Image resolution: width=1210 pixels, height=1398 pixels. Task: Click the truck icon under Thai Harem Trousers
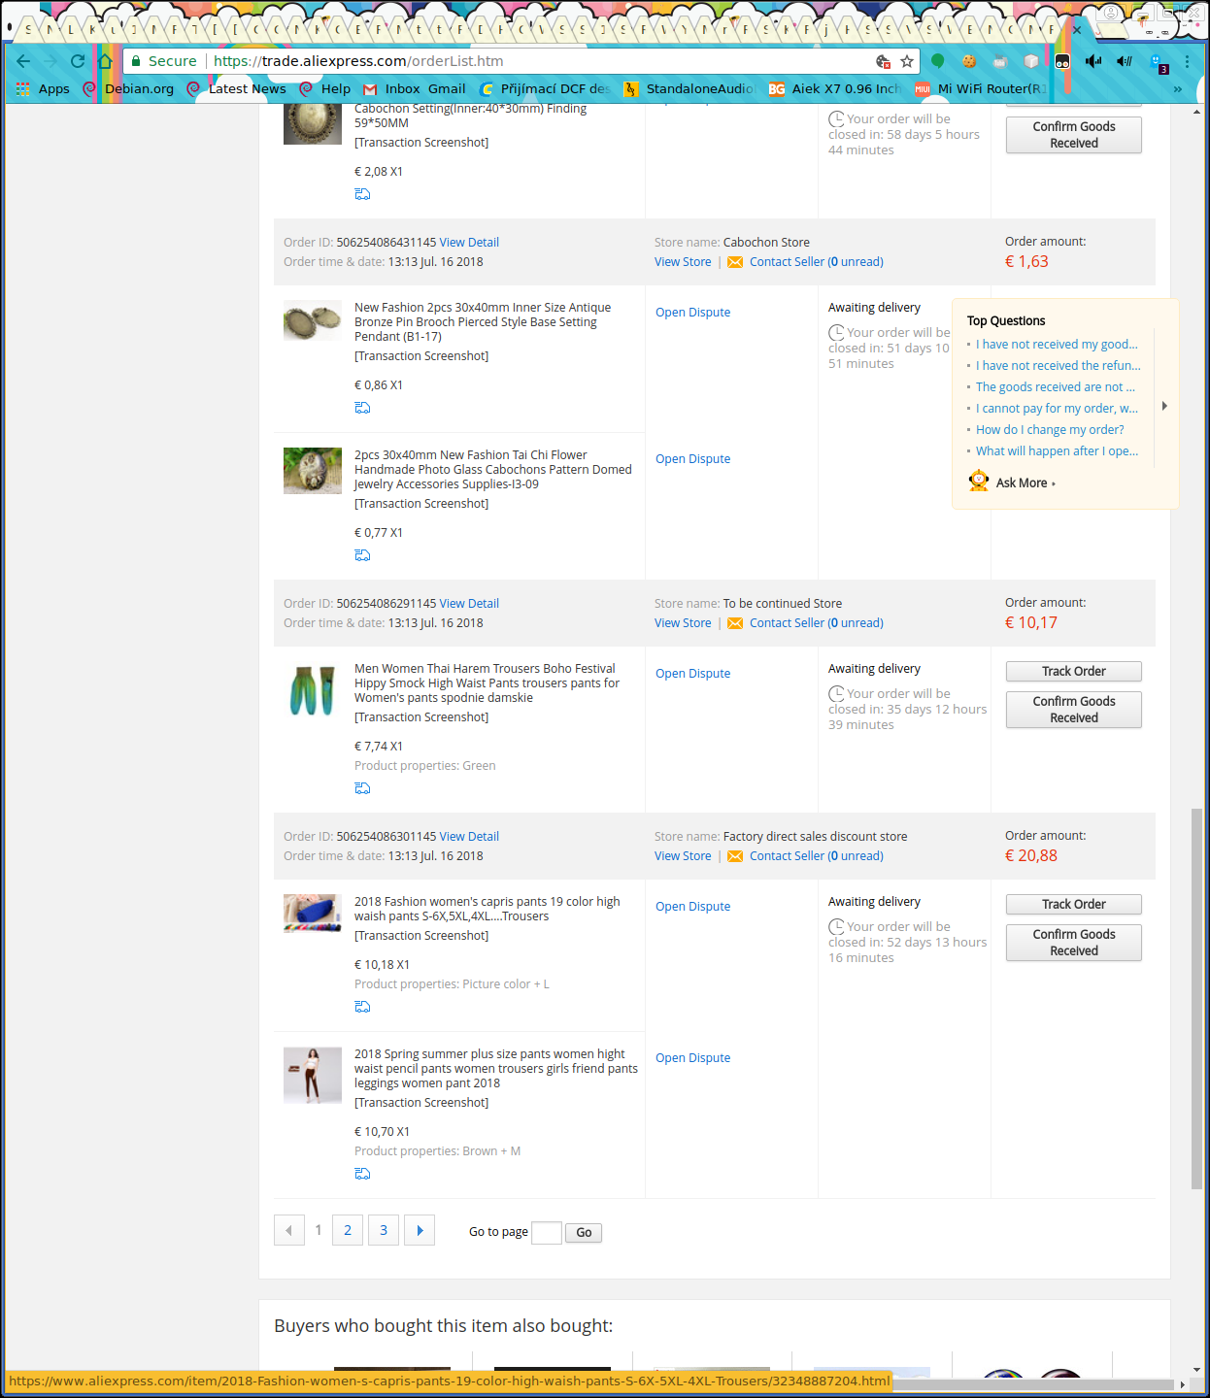click(362, 788)
